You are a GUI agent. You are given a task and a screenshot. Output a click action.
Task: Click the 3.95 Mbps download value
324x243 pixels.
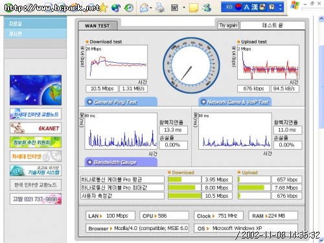(x=217, y=179)
